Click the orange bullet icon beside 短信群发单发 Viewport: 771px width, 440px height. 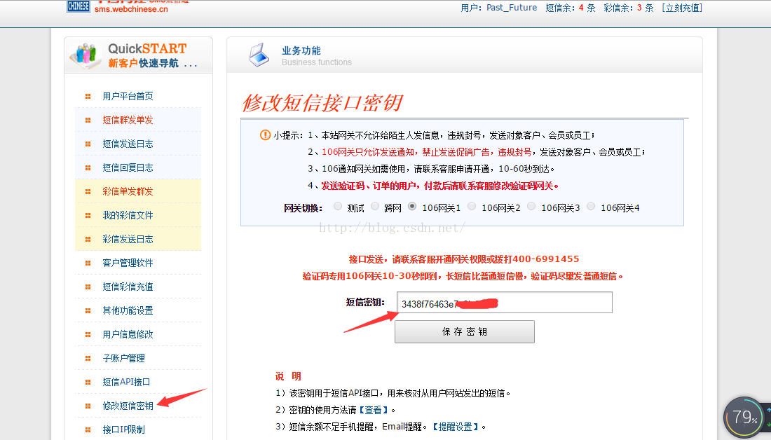[x=88, y=120]
